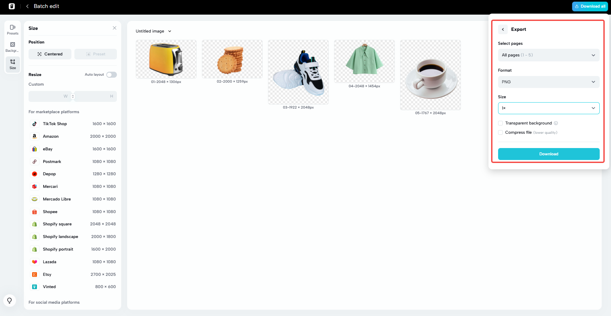Enable Transparent background for export
The height and width of the screenshot is (316, 611).
(x=500, y=123)
